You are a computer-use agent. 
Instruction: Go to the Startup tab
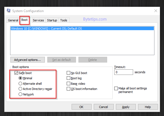(x=52, y=20)
